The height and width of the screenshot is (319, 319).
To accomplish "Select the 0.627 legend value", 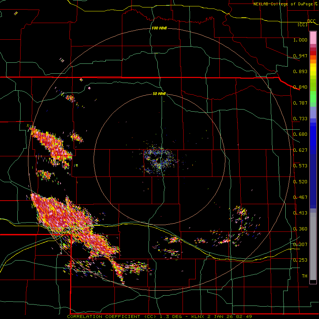I will click(x=300, y=150).
